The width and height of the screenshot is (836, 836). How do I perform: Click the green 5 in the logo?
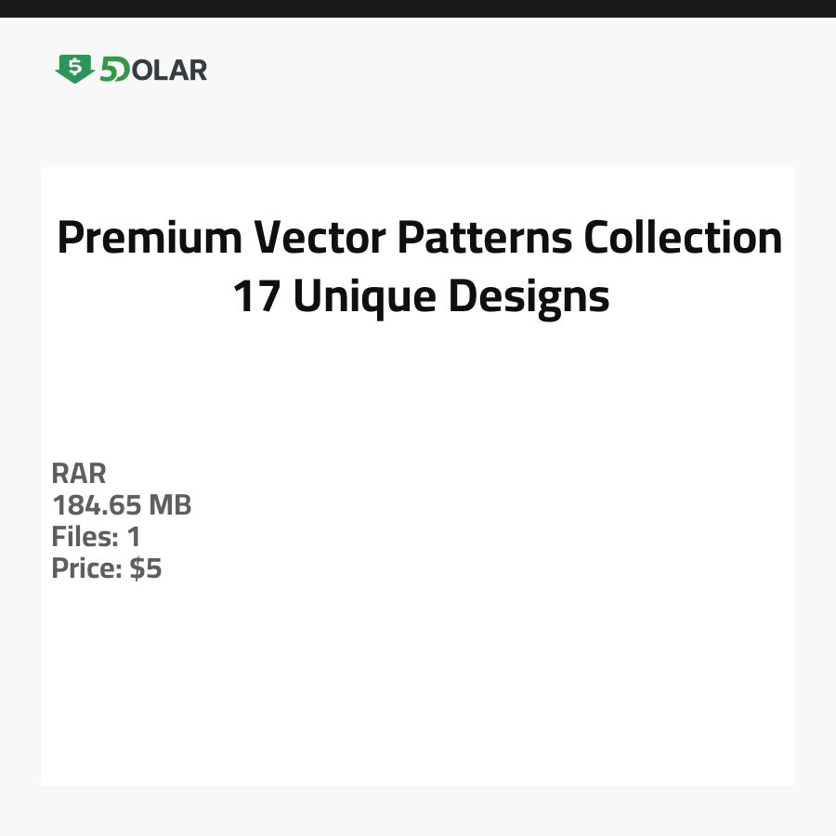pyautogui.click(x=110, y=70)
